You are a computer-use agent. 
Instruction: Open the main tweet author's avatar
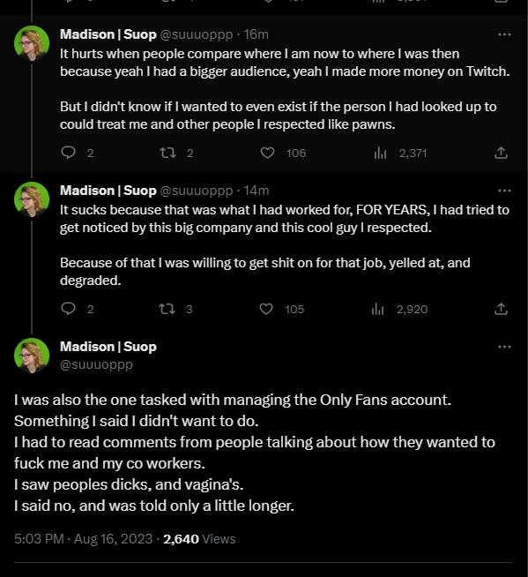click(x=32, y=355)
